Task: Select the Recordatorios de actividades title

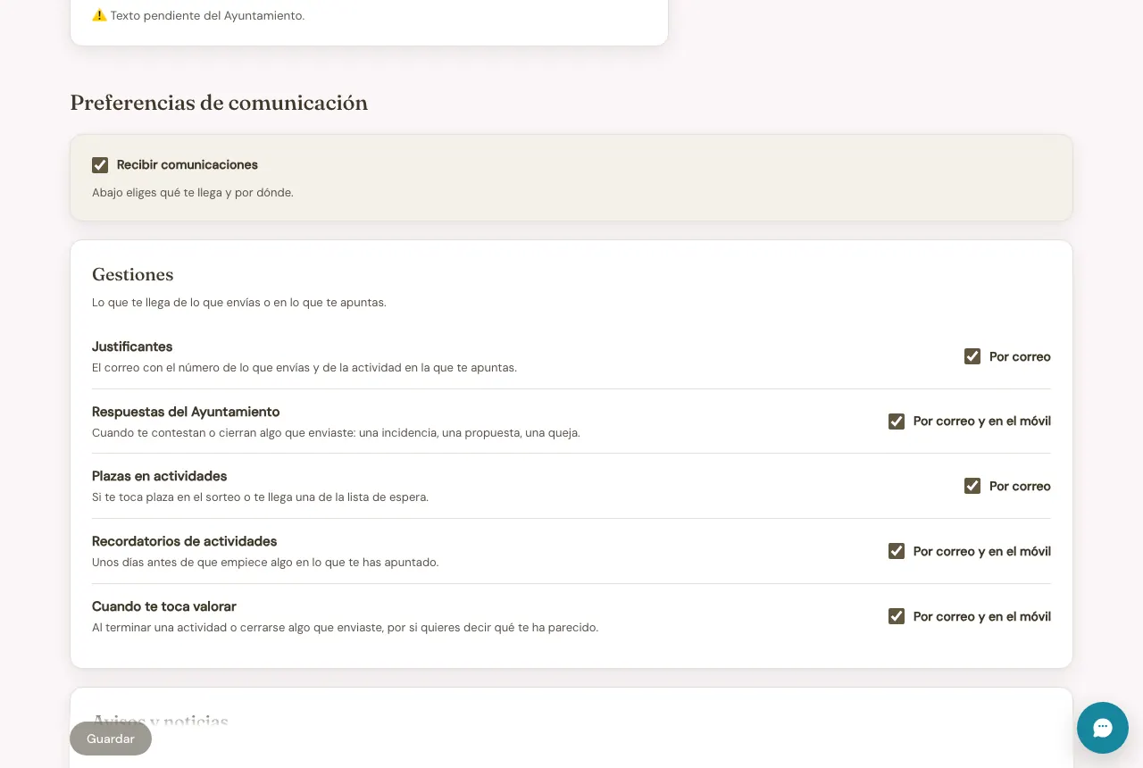Action: coord(185,541)
